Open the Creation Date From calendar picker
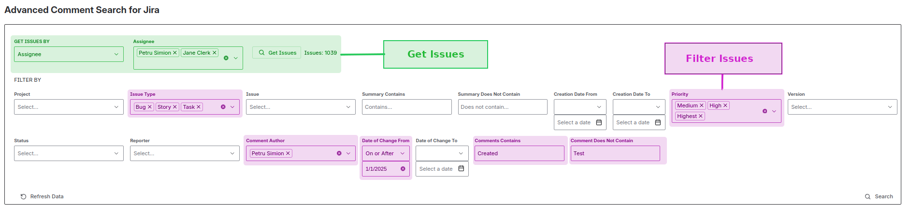Viewport: 910px width, 222px height. click(x=599, y=122)
